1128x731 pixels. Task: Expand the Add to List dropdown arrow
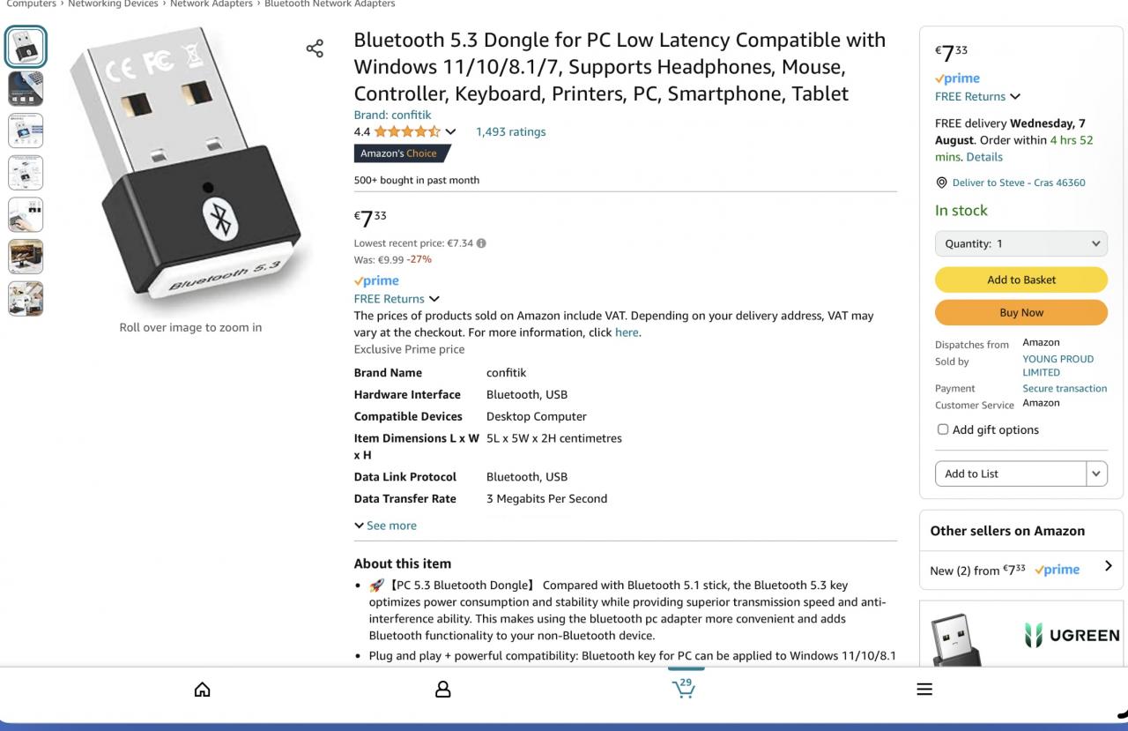pos(1096,474)
